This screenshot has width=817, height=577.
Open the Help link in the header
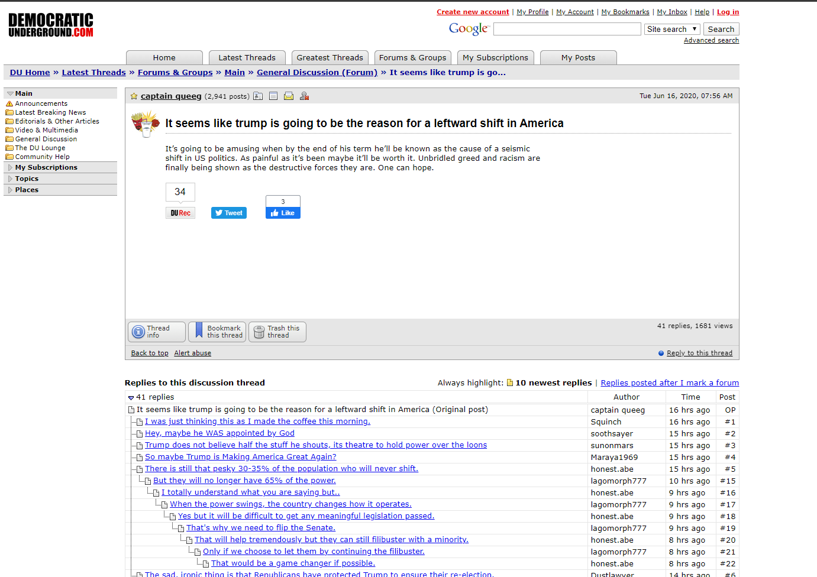(x=702, y=12)
